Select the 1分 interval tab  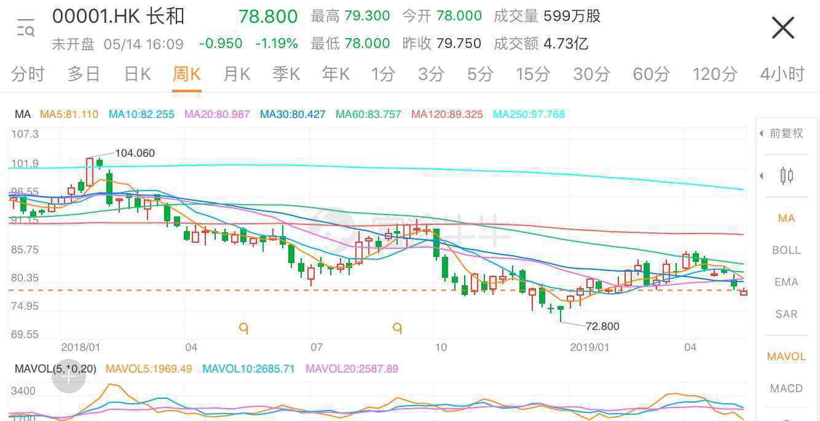(383, 74)
